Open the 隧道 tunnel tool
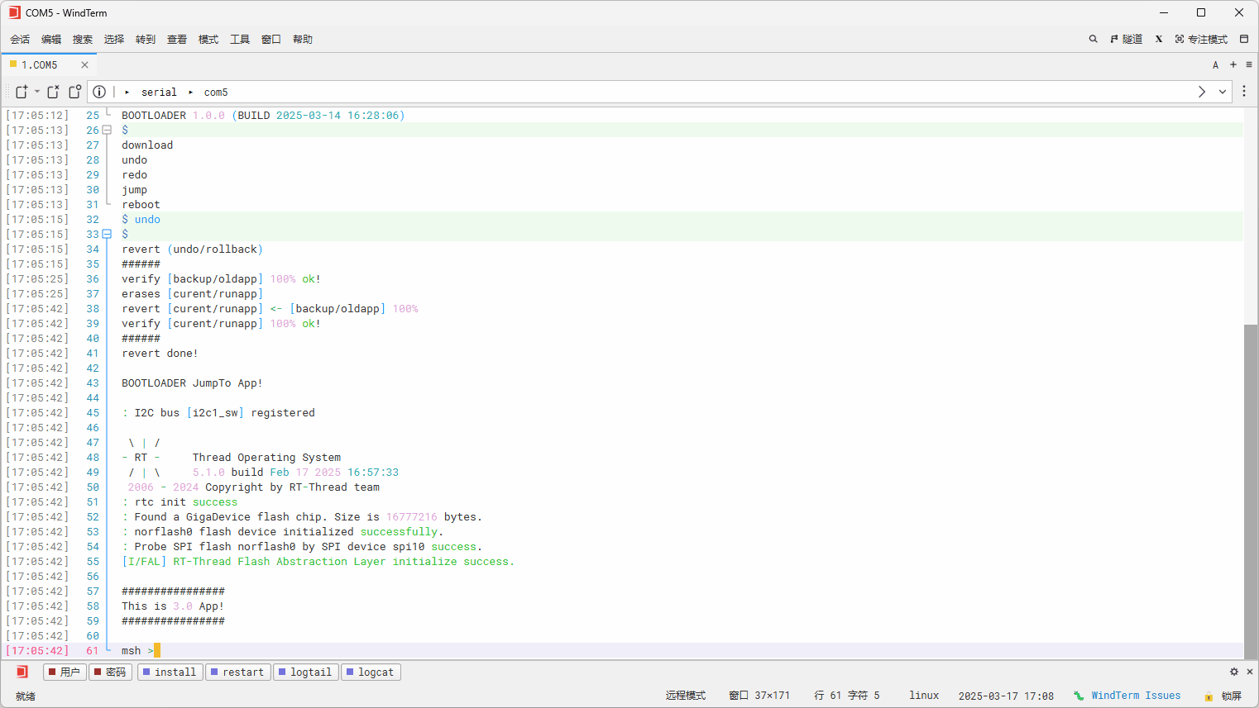Screen dimensions: 1259x708 tap(1126, 39)
